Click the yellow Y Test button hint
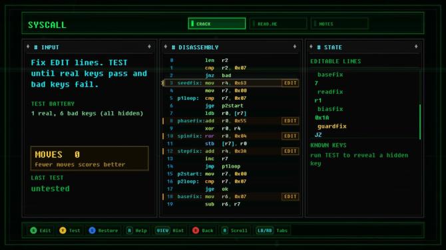This screenshot has width=446, height=250. tap(70, 231)
